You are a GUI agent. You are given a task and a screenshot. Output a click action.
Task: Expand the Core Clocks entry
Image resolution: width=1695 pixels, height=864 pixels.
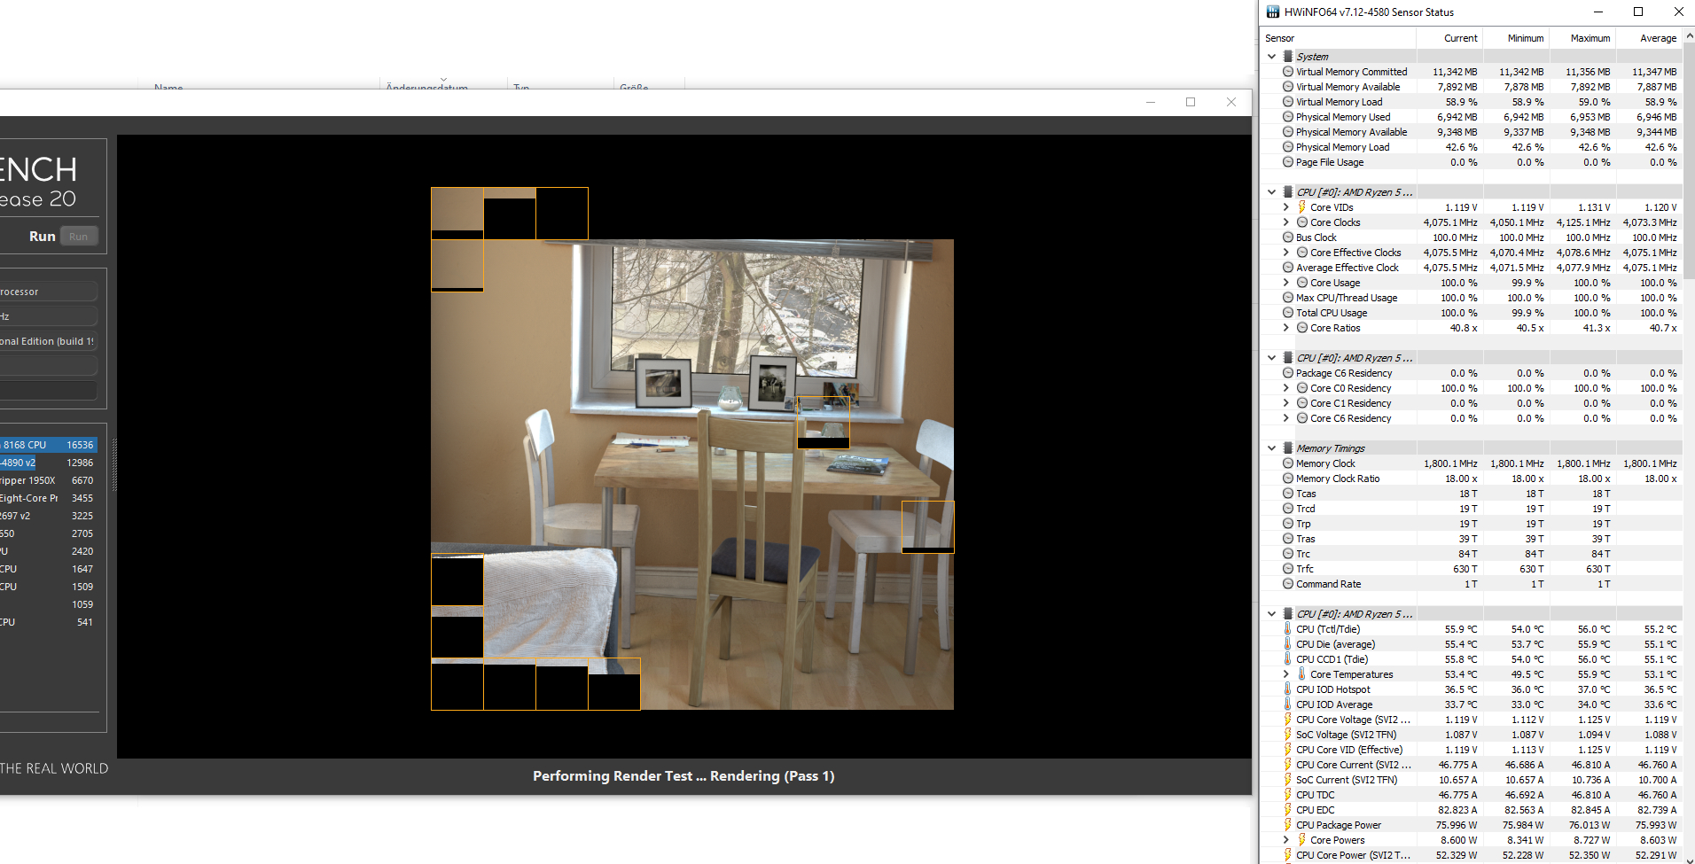click(x=1285, y=222)
